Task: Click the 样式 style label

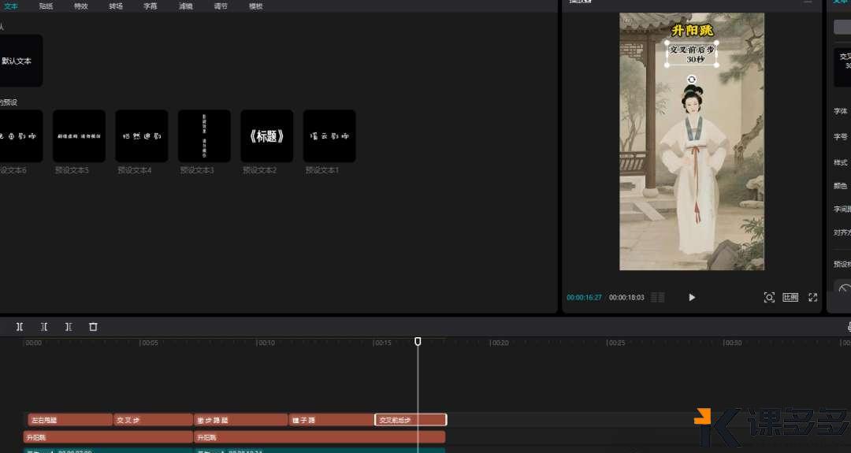Action: click(x=840, y=163)
